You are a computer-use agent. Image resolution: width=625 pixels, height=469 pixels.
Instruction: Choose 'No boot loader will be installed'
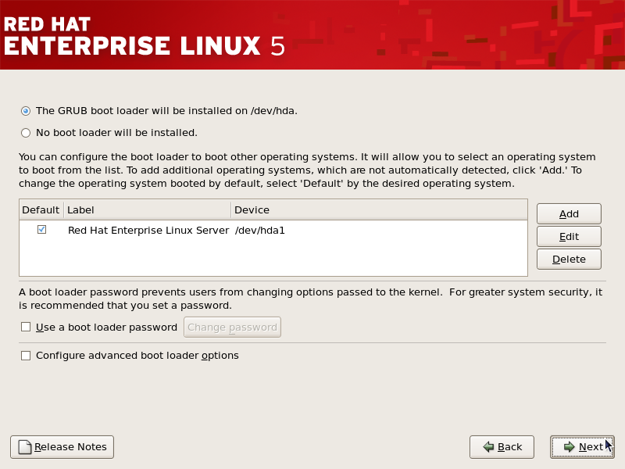[26, 133]
